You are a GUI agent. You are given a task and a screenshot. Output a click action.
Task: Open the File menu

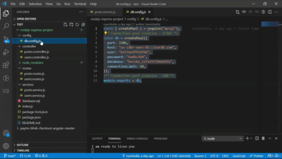click(13, 4)
